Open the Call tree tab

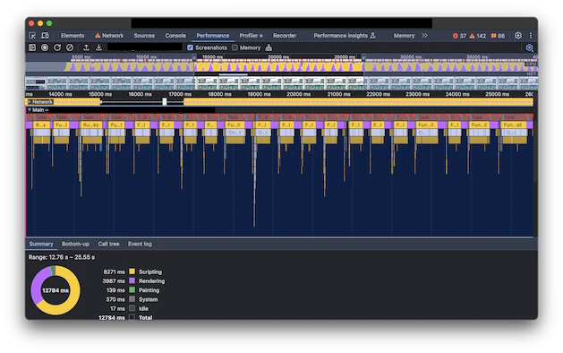coord(108,244)
